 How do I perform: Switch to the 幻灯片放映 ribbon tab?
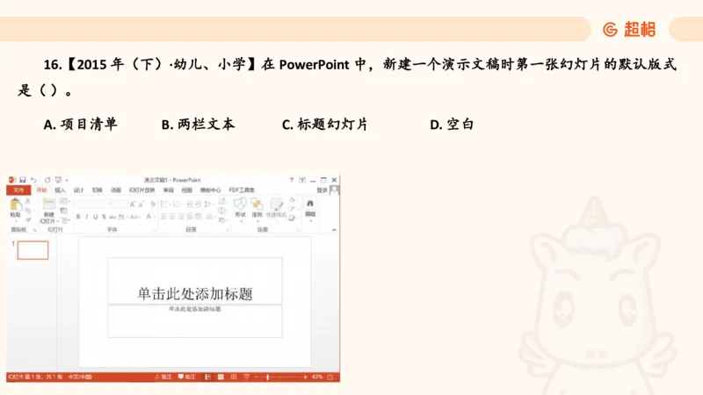pyautogui.click(x=141, y=190)
